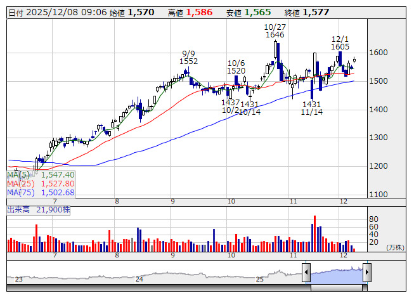Click the year 23 marker in navigator

click(x=19, y=279)
